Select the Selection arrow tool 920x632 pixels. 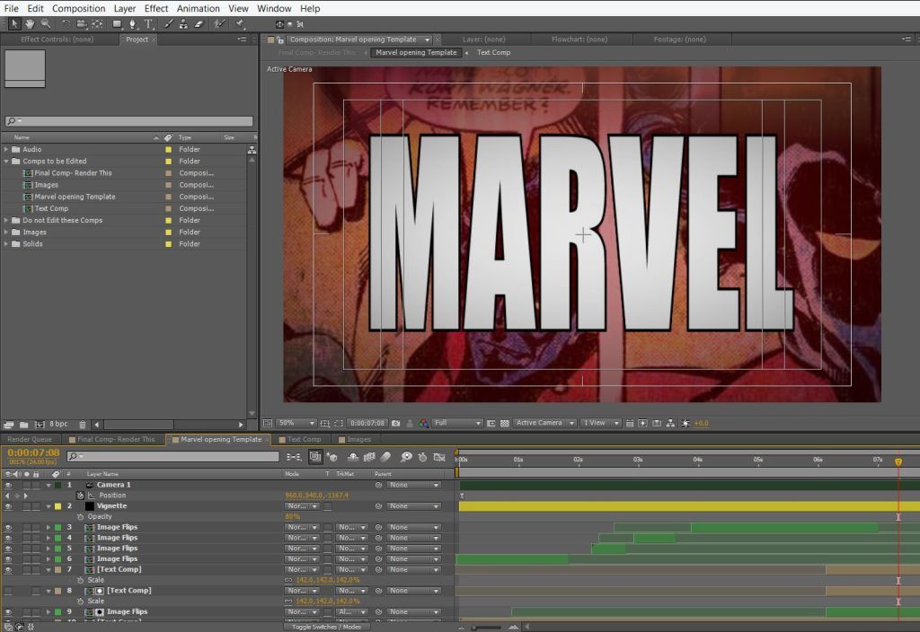(x=14, y=24)
